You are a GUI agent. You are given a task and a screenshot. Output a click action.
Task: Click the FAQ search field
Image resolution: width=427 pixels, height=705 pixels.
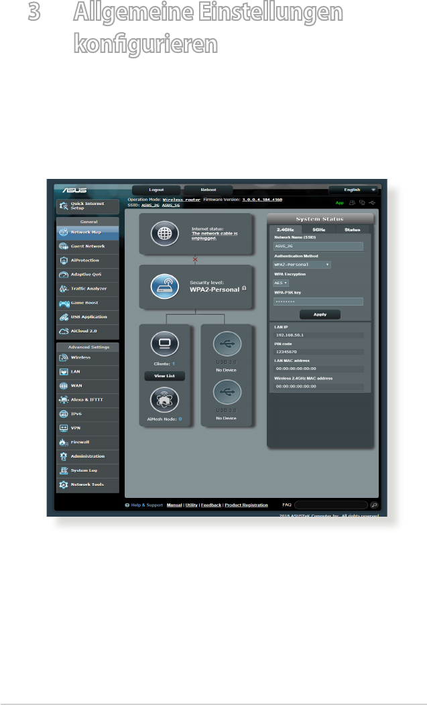(331, 505)
